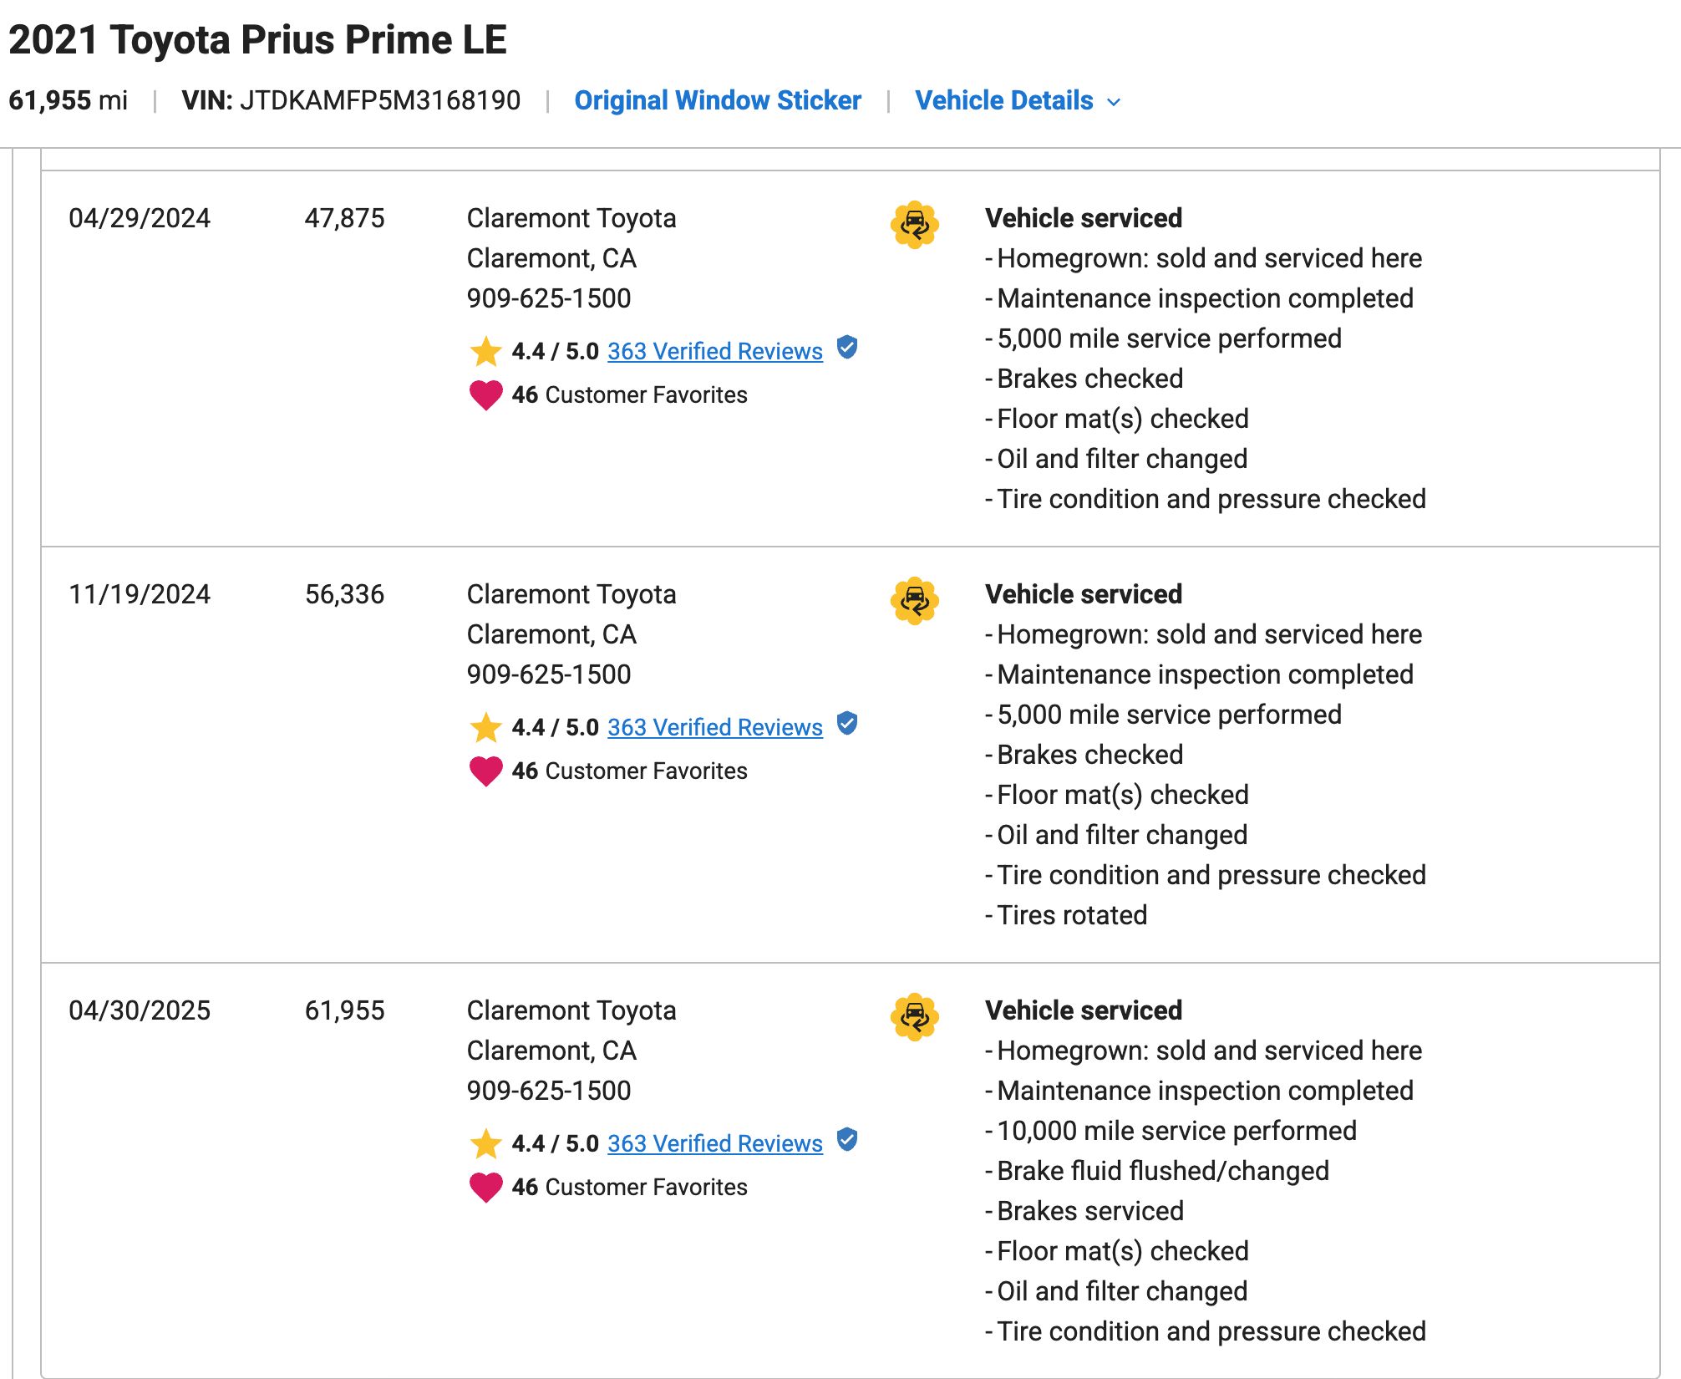Click Vehicle serviced heading for 04/29/2024
Viewport: 1681px width, 1379px height.
(1084, 218)
